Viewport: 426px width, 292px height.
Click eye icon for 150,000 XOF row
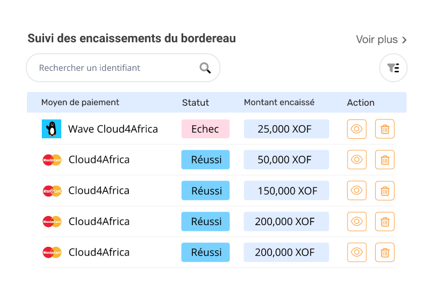357,191
